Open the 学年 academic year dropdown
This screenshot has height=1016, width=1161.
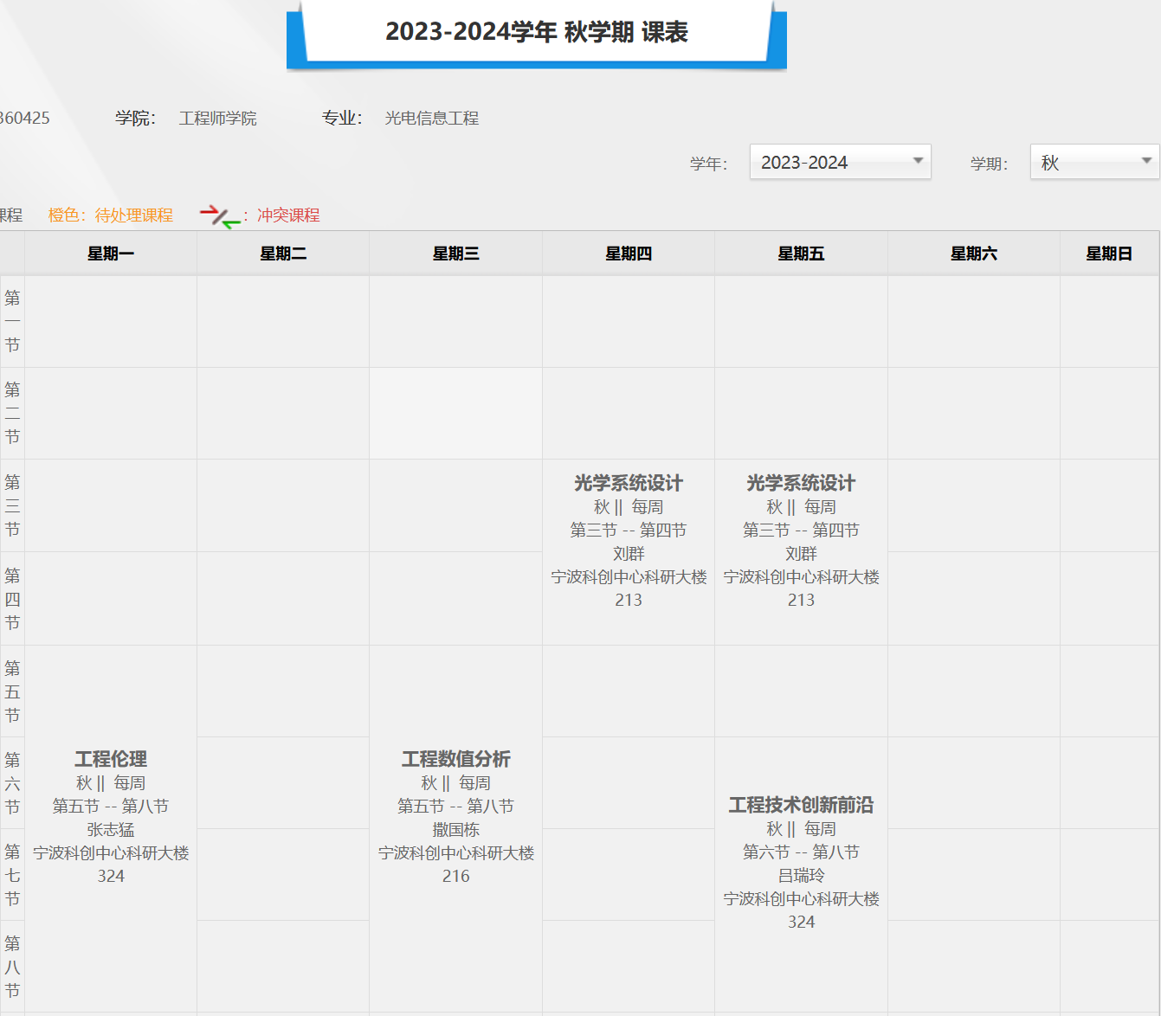coord(839,162)
